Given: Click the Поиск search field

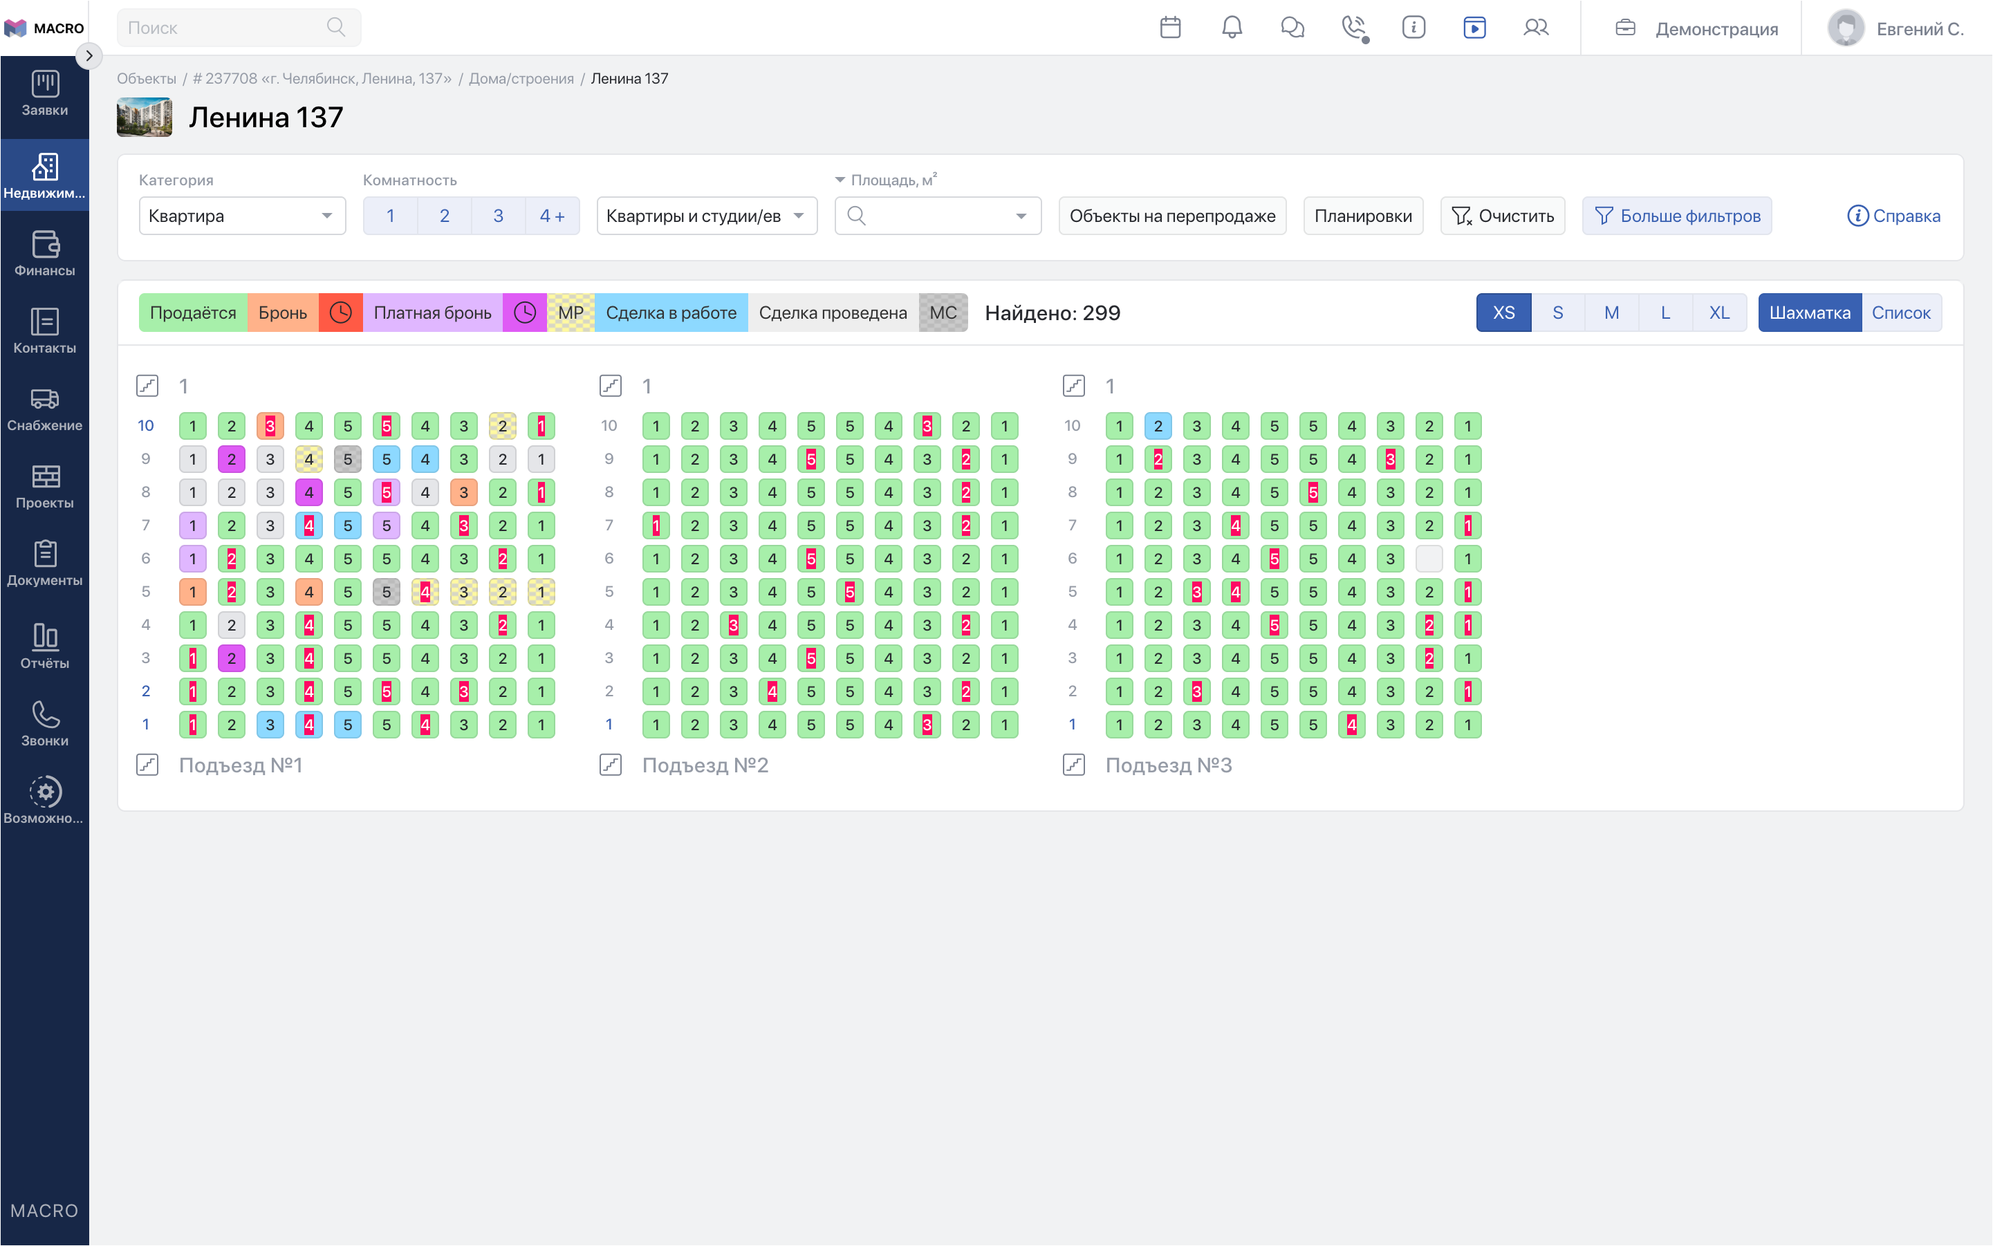Looking at the screenshot, I should [238, 27].
